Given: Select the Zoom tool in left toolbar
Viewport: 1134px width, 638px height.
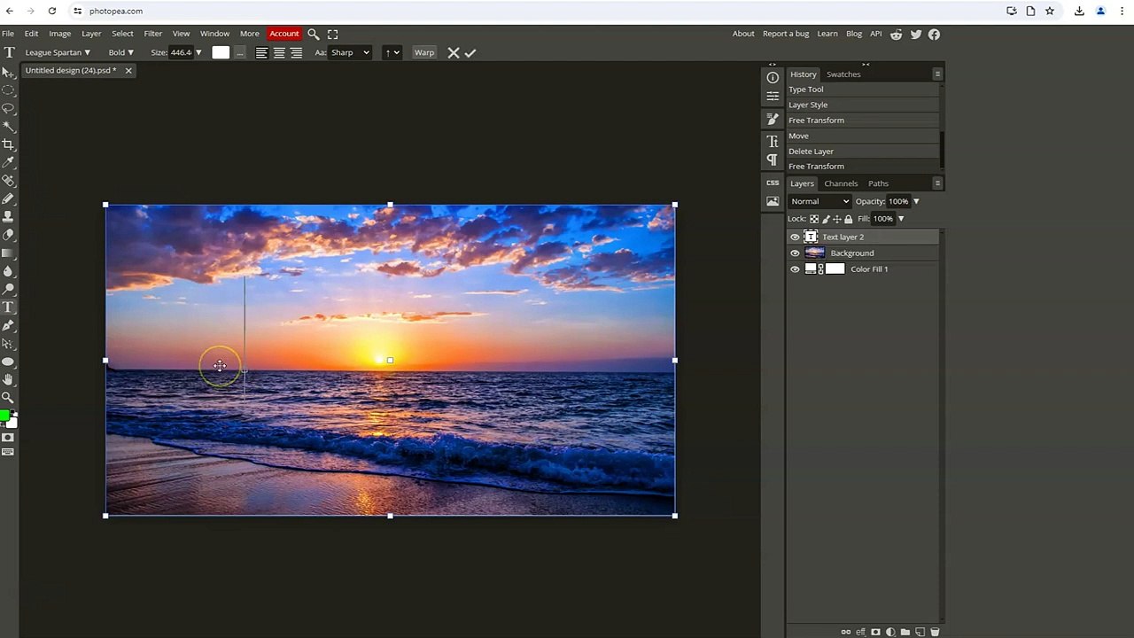Looking at the screenshot, I should coord(8,398).
